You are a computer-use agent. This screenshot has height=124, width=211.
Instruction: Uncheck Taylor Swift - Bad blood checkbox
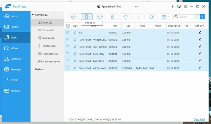68,61
